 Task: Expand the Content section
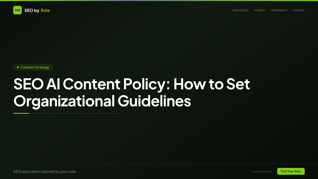[x=299, y=10]
